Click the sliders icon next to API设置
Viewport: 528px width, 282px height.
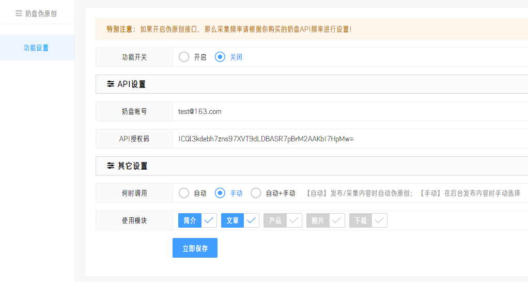point(111,84)
